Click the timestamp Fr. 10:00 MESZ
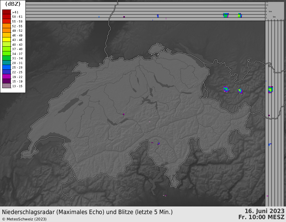The image size is (286, 222). pyautogui.click(x=261, y=218)
